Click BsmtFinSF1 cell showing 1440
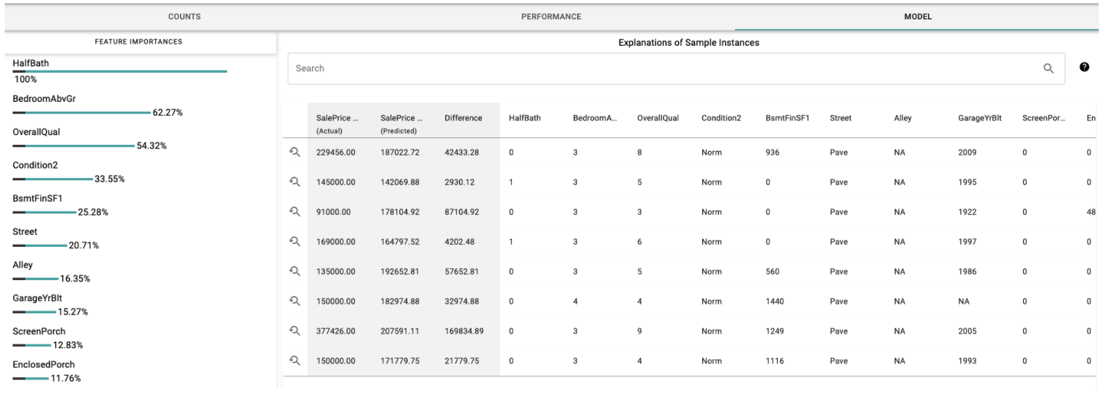 click(x=774, y=302)
